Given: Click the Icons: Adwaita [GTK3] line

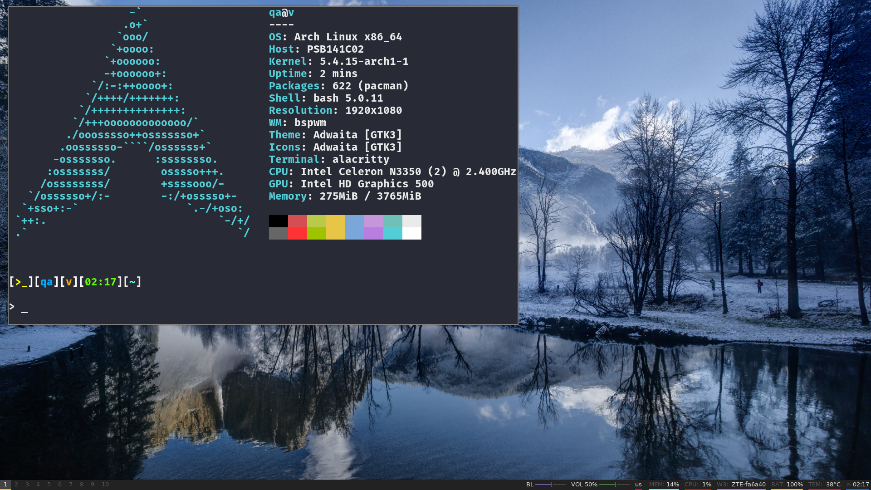Looking at the screenshot, I should 335,147.
